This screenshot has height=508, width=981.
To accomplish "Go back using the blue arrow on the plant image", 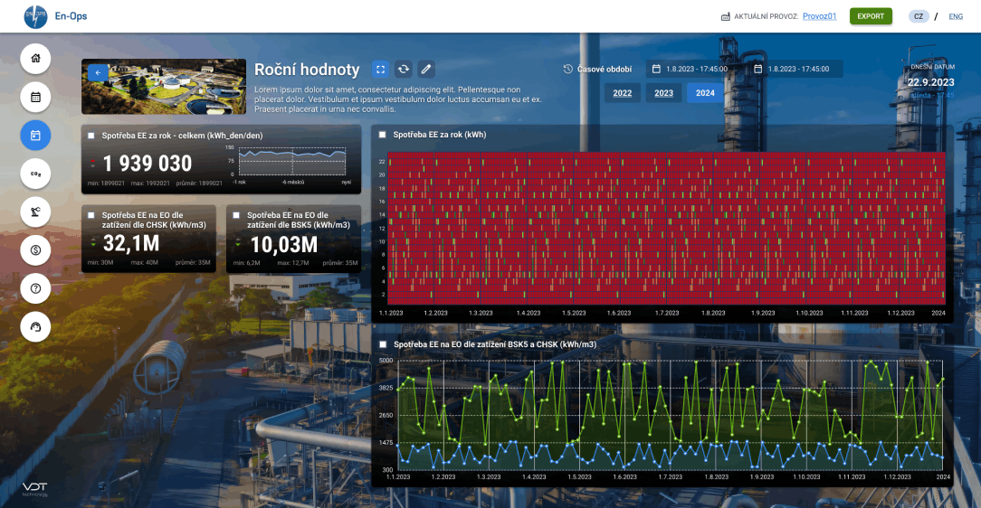I will 99,72.
